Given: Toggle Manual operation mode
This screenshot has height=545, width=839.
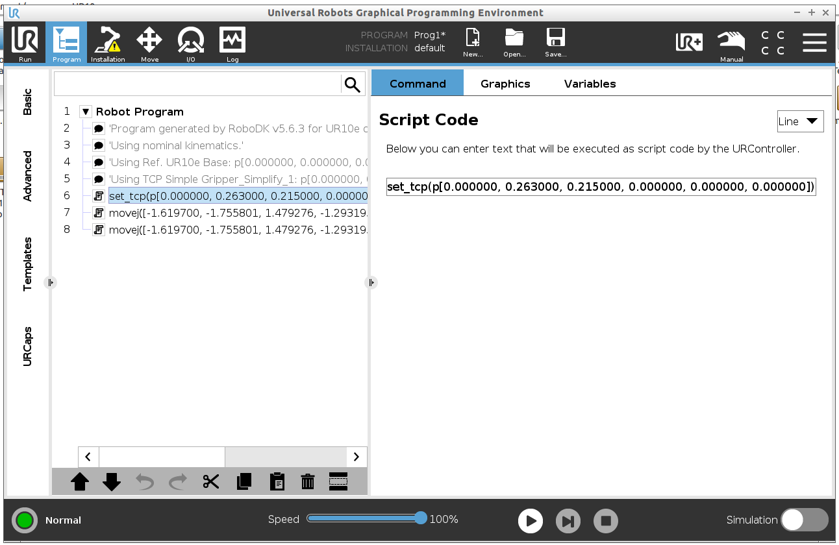Looking at the screenshot, I should pyautogui.click(x=731, y=44).
